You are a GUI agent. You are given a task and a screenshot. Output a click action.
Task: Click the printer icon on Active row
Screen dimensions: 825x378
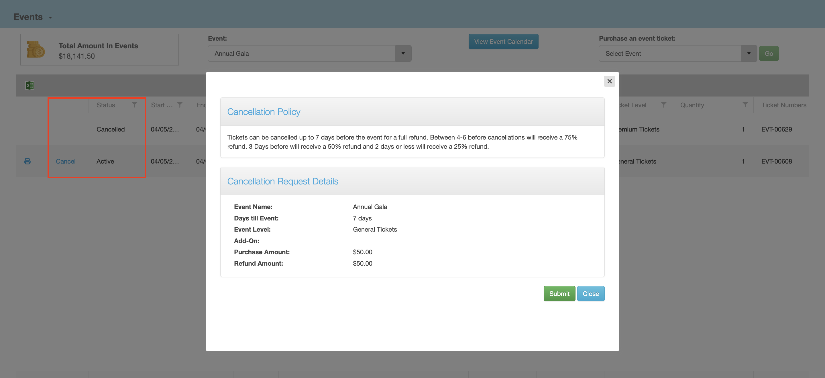pos(27,161)
